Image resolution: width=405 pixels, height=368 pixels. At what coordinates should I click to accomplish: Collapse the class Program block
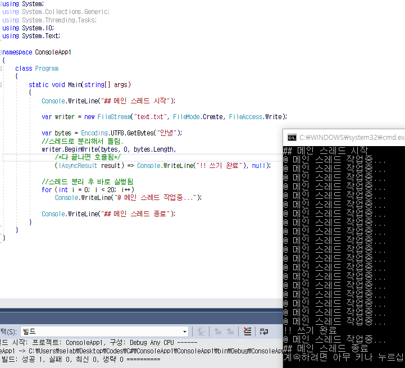point(2,69)
